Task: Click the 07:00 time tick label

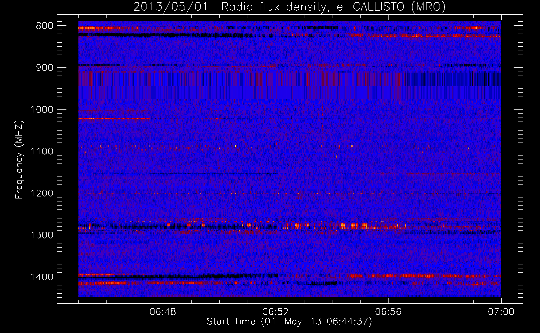Action: [x=501, y=312]
